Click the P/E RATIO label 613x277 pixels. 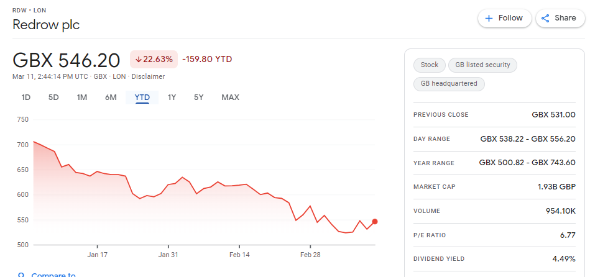pyautogui.click(x=429, y=235)
